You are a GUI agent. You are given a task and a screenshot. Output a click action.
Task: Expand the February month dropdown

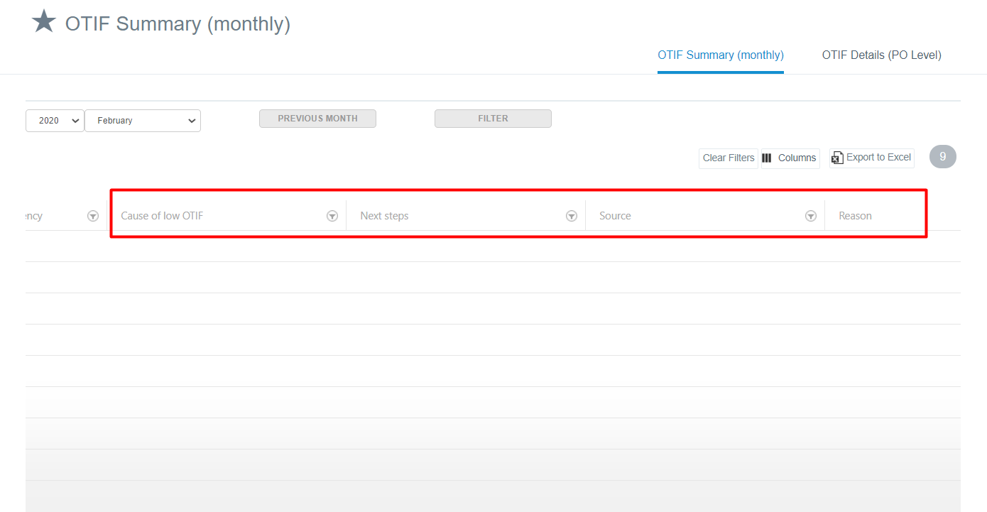pyautogui.click(x=143, y=121)
